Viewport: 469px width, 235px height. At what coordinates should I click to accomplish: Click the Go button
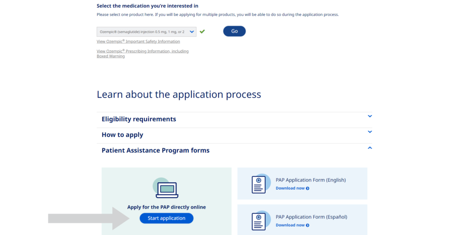point(234,31)
